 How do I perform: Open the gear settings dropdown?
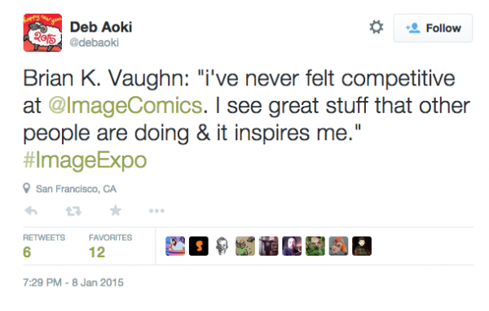click(376, 27)
